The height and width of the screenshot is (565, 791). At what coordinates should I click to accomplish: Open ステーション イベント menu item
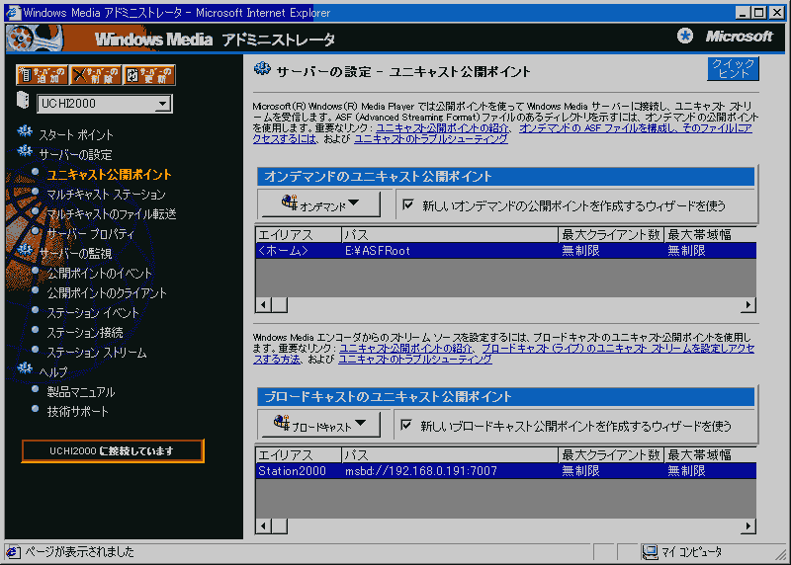[93, 313]
